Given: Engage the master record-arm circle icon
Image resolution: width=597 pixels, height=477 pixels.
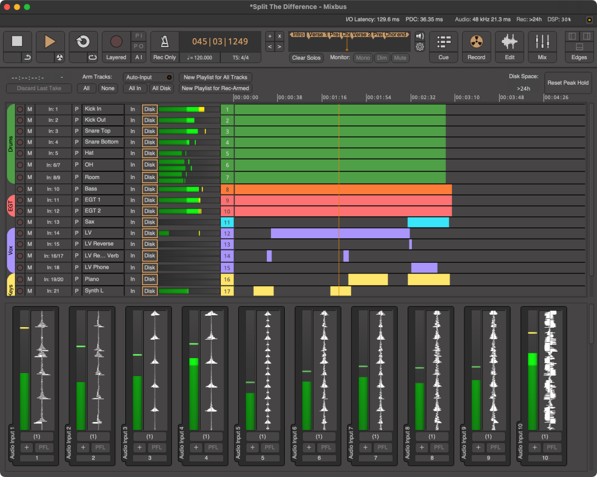Looking at the screenshot, I should pos(116,41).
